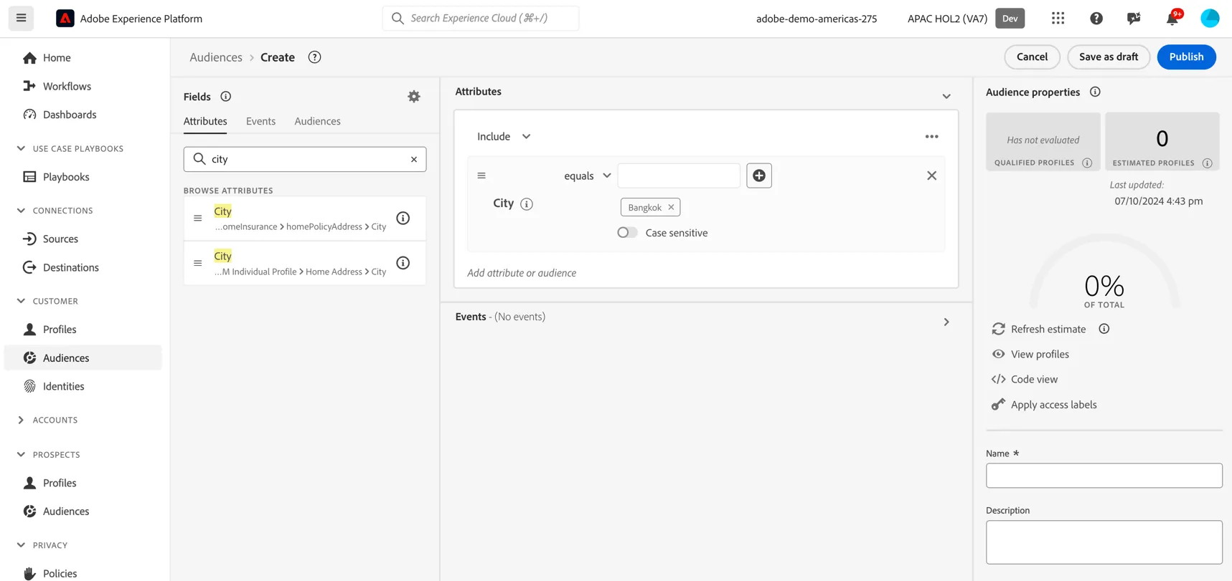Open the user profile avatar
1232x581 pixels.
(1210, 18)
